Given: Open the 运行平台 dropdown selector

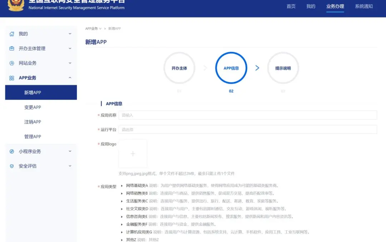Looking at the screenshot, I should click(247, 130).
